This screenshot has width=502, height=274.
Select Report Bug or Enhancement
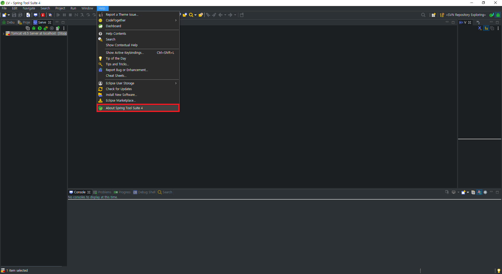tap(138, 70)
